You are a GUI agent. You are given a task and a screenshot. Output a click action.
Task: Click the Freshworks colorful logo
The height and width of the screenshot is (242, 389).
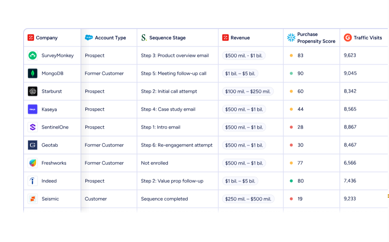(x=33, y=163)
